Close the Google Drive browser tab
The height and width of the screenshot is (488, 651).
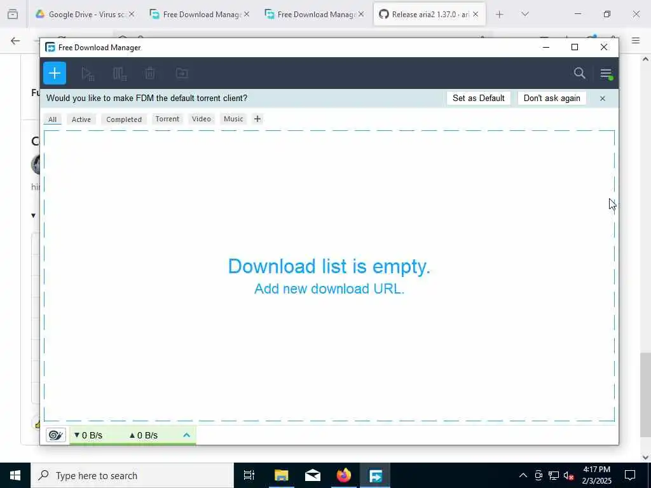click(132, 15)
